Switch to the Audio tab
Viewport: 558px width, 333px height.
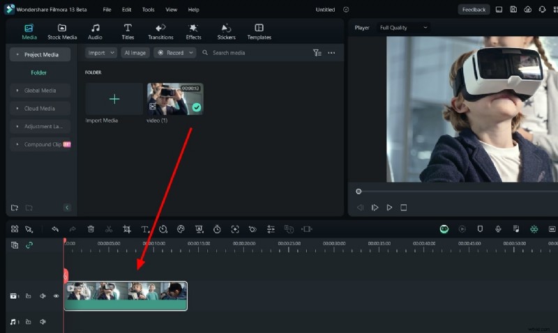[95, 31]
